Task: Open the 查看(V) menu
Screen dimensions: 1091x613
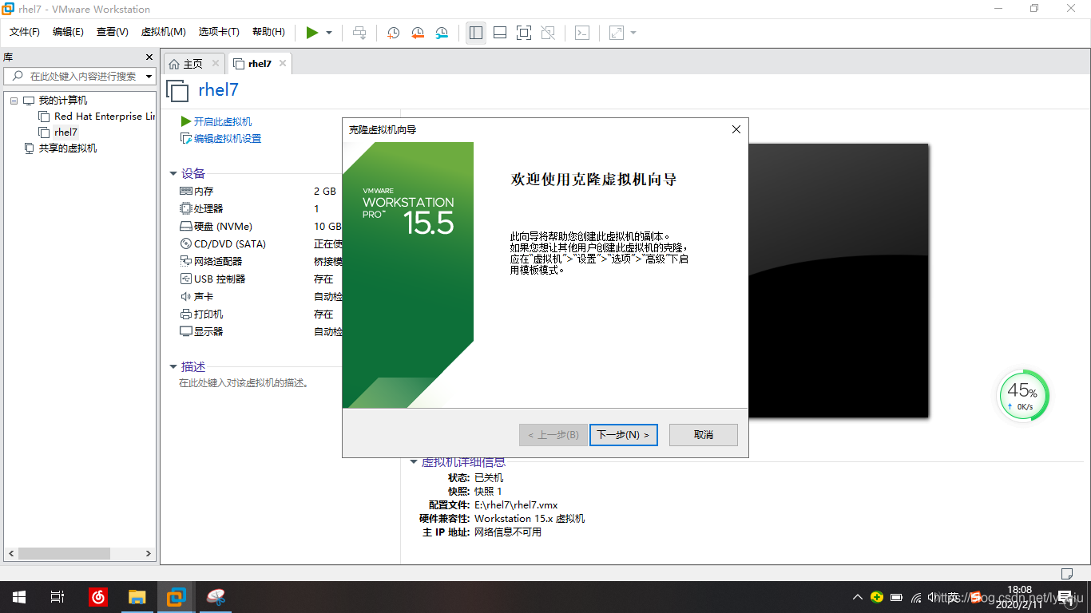Action: coord(113,32)
